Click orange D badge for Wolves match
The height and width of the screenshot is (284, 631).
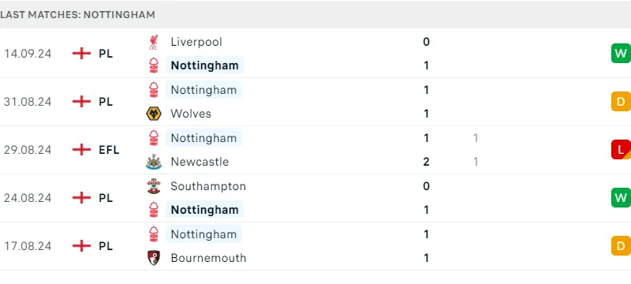pos(621,101)
